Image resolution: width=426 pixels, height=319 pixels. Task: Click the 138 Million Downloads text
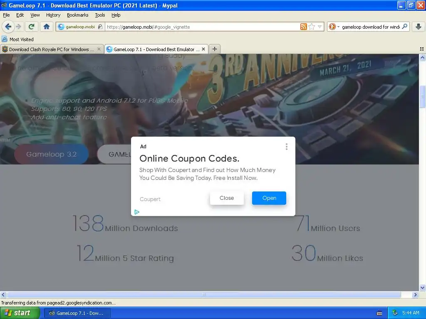point(125,224)
